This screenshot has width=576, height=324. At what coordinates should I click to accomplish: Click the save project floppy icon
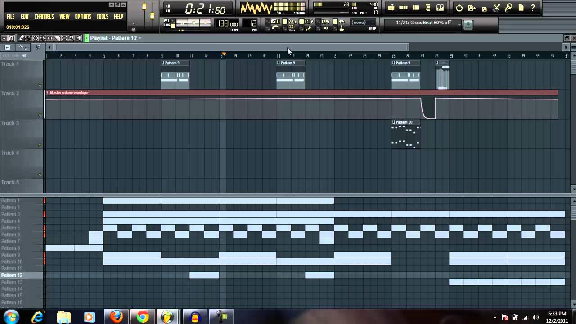[x=485, y=9]
